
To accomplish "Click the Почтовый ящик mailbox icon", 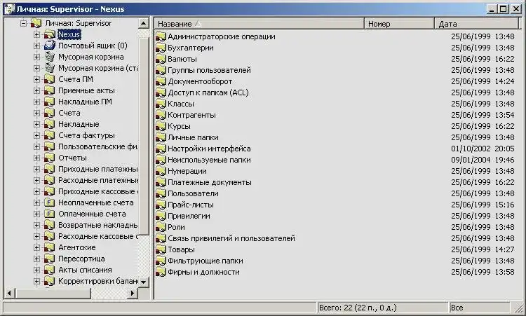I will pyautogui.click(x=50, y=46).
